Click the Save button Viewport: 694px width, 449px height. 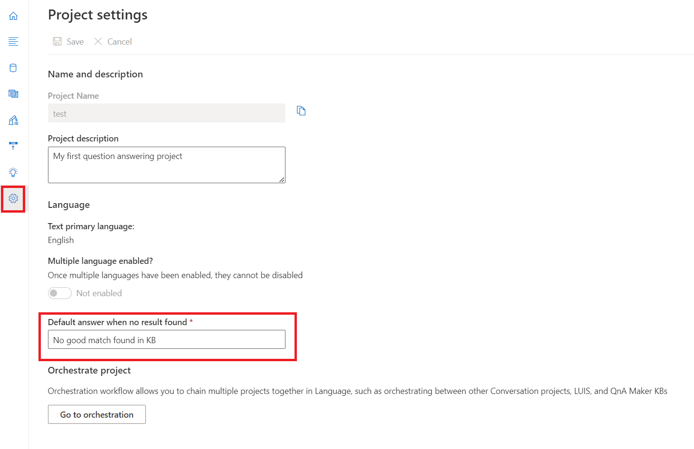[x=68, y=42]
